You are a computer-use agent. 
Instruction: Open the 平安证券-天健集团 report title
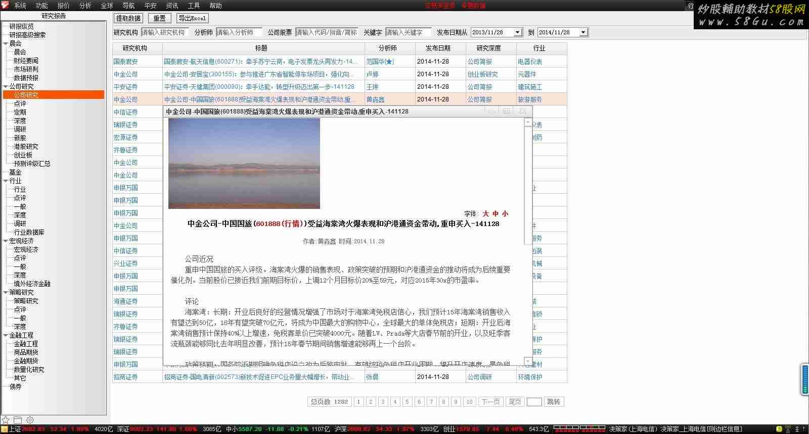[x=259, y=87]
